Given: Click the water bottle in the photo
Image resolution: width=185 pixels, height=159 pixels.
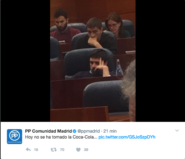Looking at the screenshot, I should pos(119,68).
